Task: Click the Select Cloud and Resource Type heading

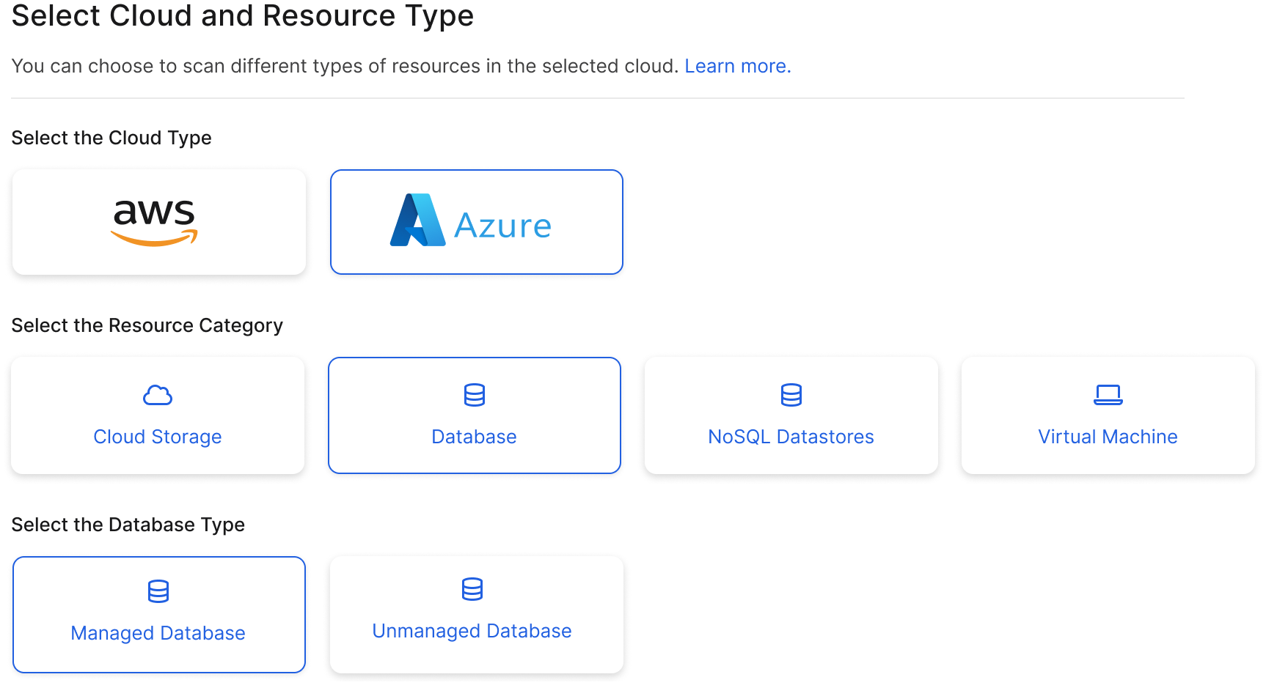Action: pyautogui.click(x=242, y=15)
